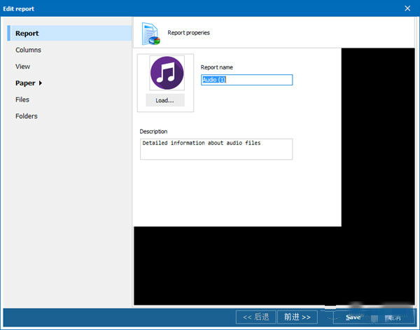The width and height of the screenshot is (420, 330).
Task: Open the Columns section
Action: click(28, 50)
